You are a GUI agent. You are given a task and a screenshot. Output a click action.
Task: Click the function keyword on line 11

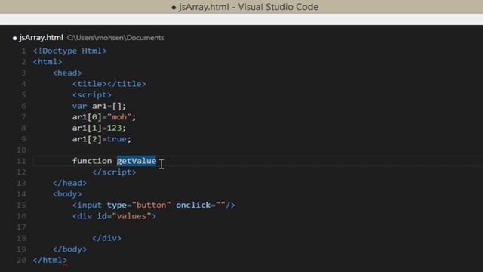92,161
